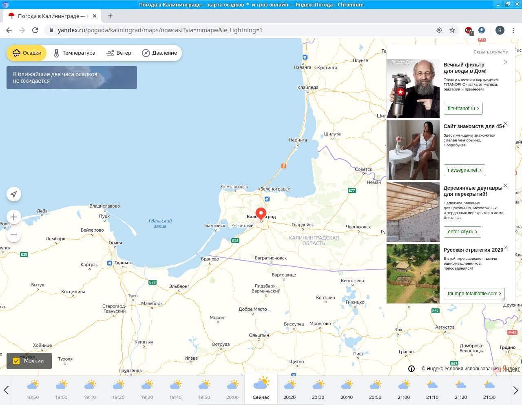Select the 20:20 timeline slot
This screenshot has width=522, height=405.
tap(290, 390)
